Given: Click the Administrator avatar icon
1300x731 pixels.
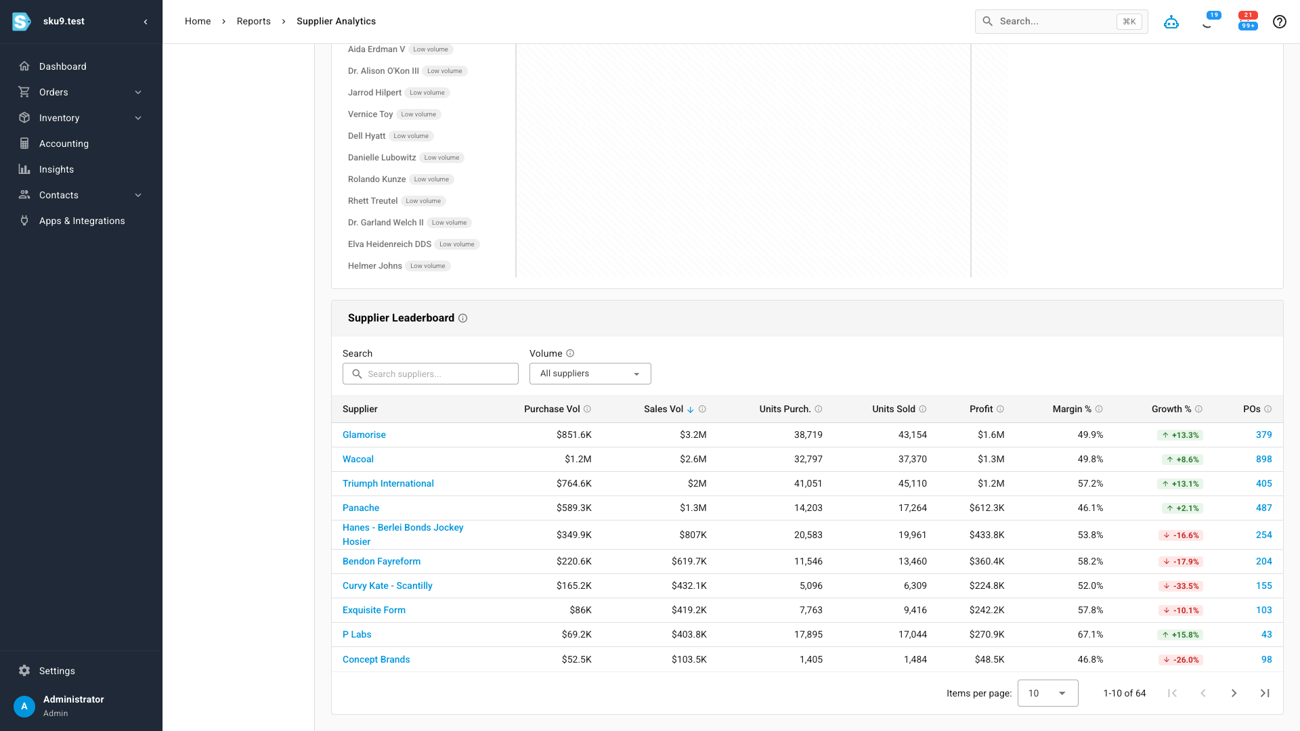Looking at the screenshot, I should pyautogui.click(x=24, y=706).
